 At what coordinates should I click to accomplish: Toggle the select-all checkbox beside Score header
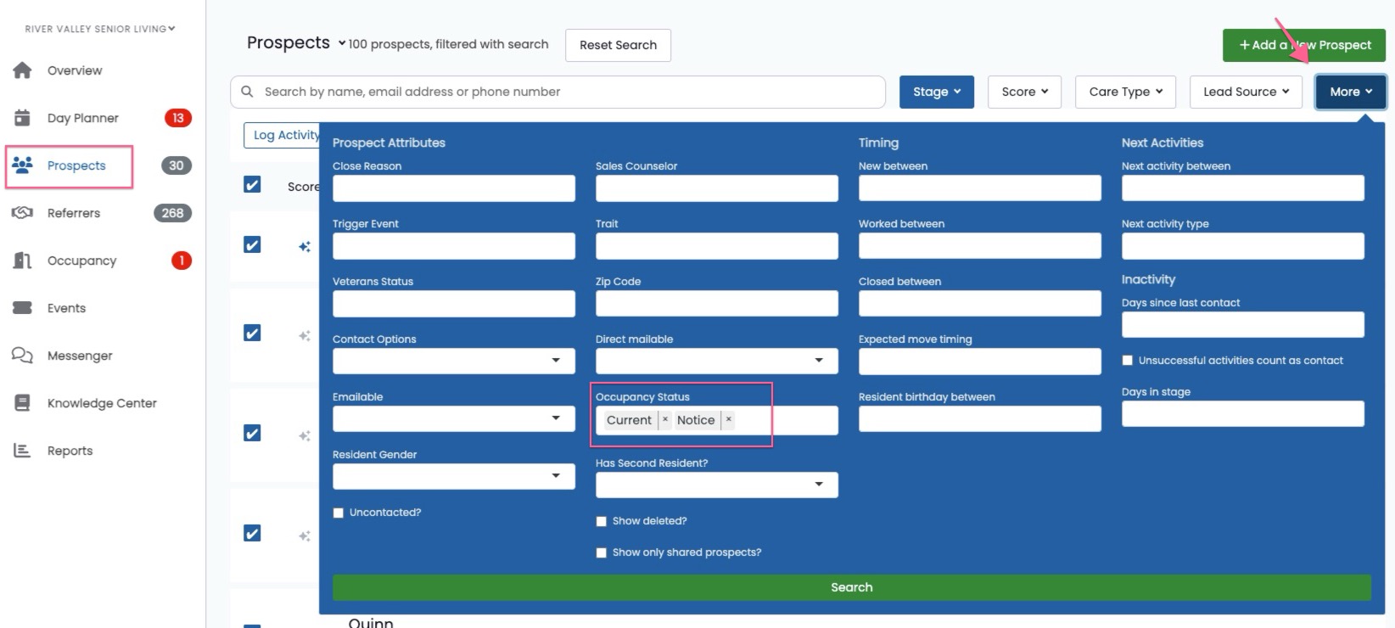pyautogui.click(x=252, y=184)
